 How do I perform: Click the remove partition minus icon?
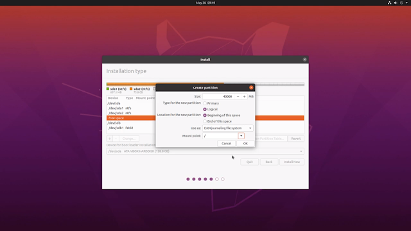[116, 139]
